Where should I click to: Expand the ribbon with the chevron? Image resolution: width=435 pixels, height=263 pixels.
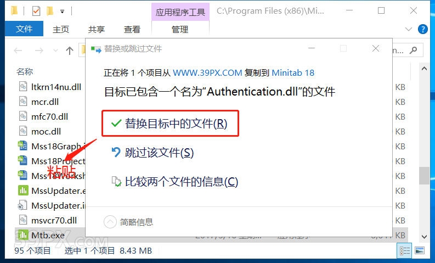coord(408,29)
